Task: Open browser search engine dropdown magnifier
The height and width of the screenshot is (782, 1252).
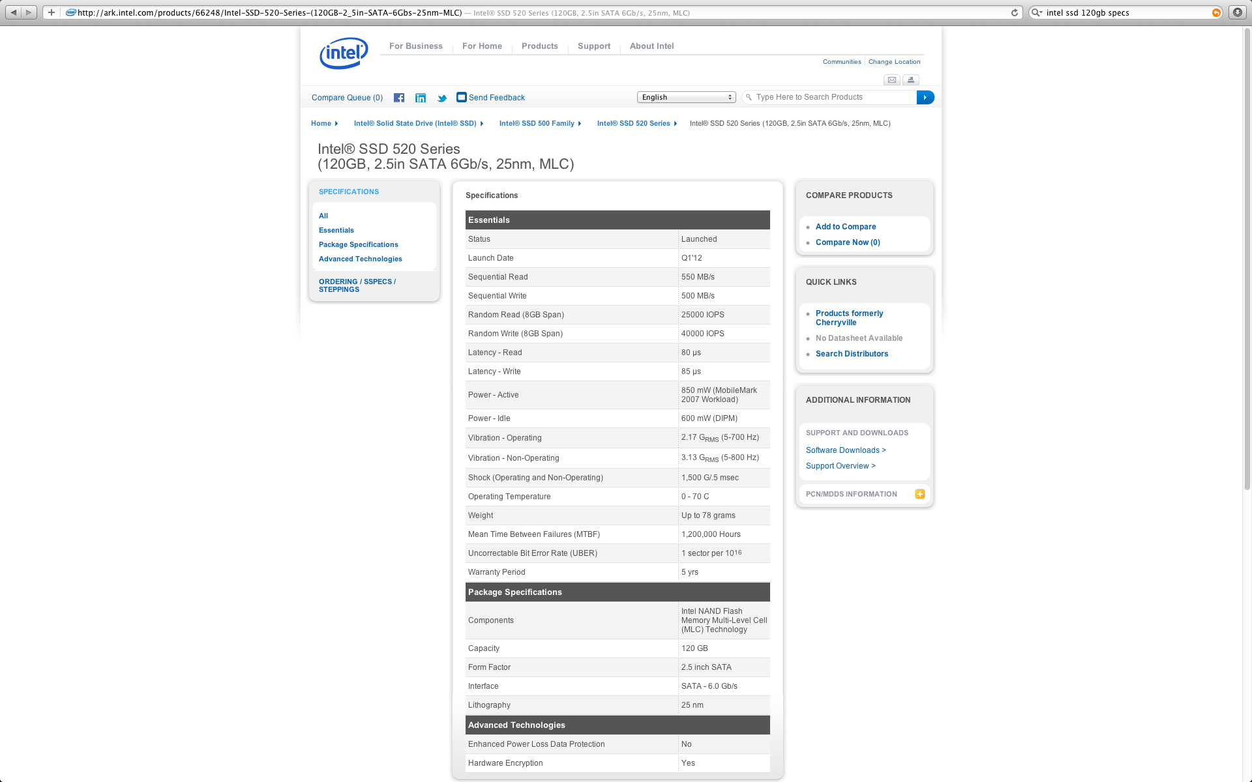Action: 1036,12
